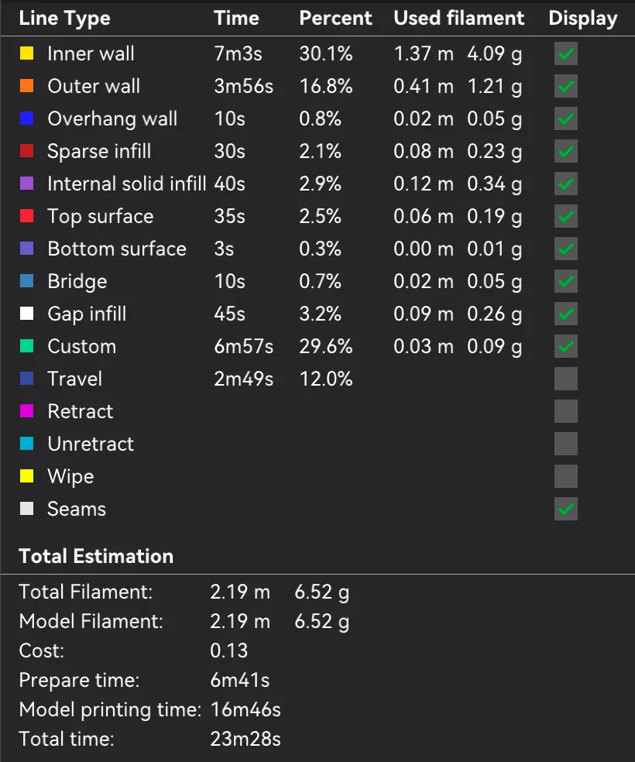Viewport: 635px width, 762px height.
Task: Click the Total Estimation heading
Action: click(x=96, y=556)
